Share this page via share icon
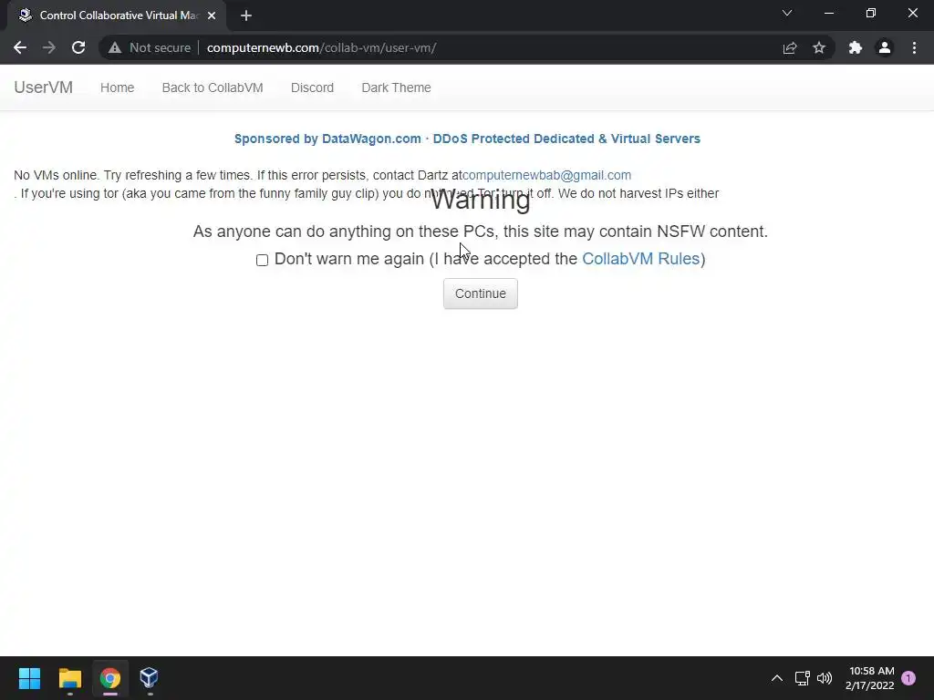Image resolution: width=934 pixels, height=700 pixels. click(x=790, y=47)
